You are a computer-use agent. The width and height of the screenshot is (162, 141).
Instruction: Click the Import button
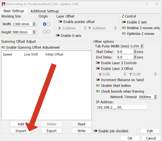[x=21, y=131]
